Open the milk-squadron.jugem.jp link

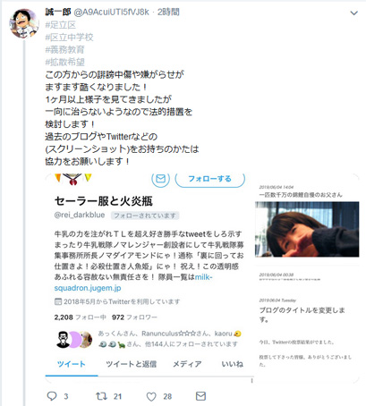click(133, 283)
